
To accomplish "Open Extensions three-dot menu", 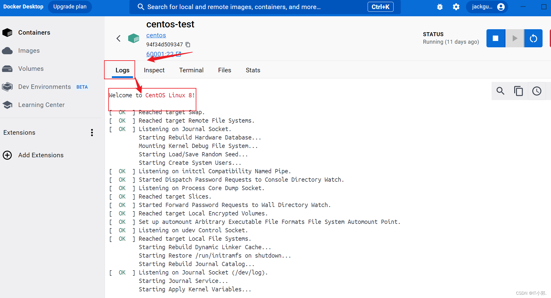I will (92, 133).
